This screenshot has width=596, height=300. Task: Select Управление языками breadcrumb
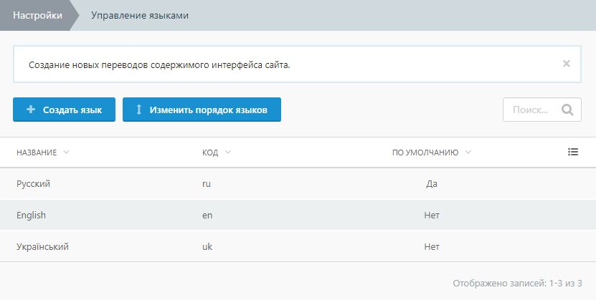(140, 15)
